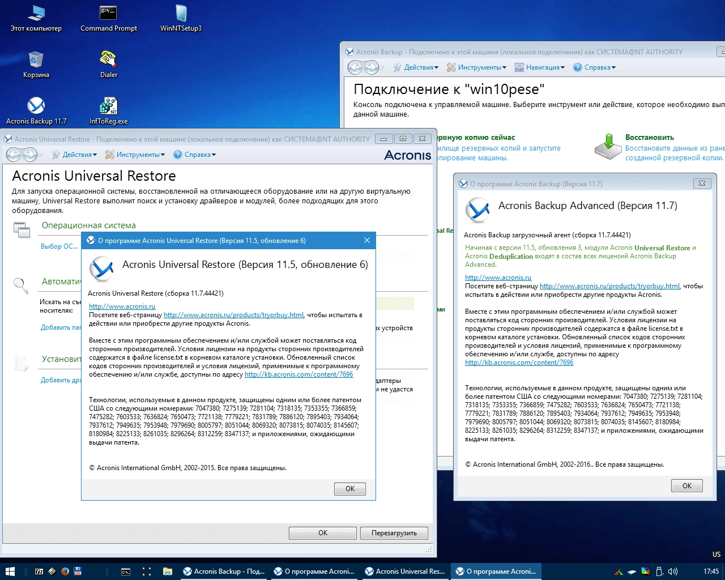725x580 pixels.
Task: Open Действия menu in the Acronis Backup window
Action: (x=416, y=67)
